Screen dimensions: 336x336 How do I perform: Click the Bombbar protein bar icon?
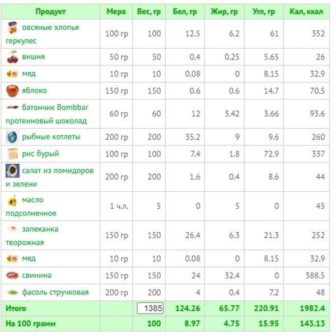point(12,107)
